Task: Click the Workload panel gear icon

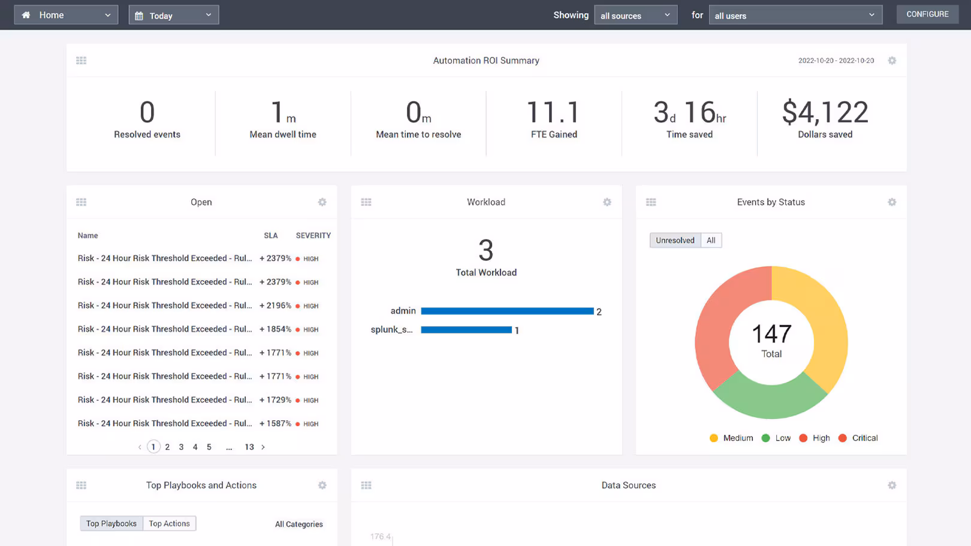Action: coord(607,202)
